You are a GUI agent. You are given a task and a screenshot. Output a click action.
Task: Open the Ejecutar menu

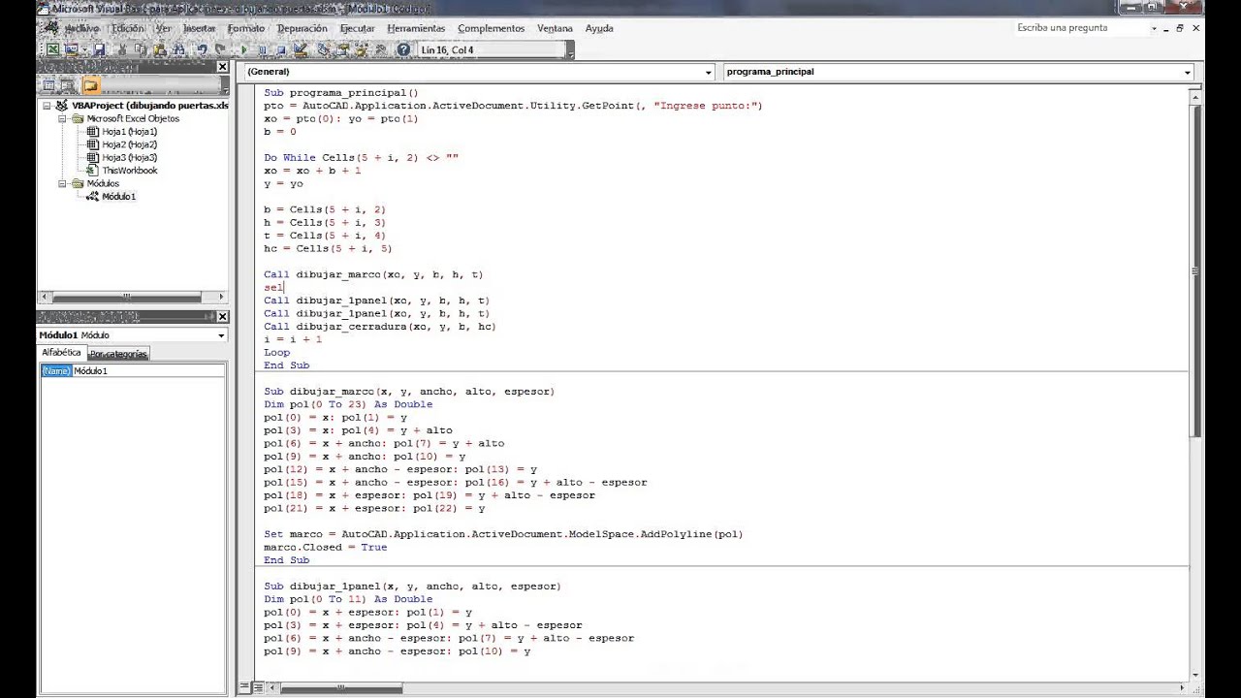coord(357,28)
